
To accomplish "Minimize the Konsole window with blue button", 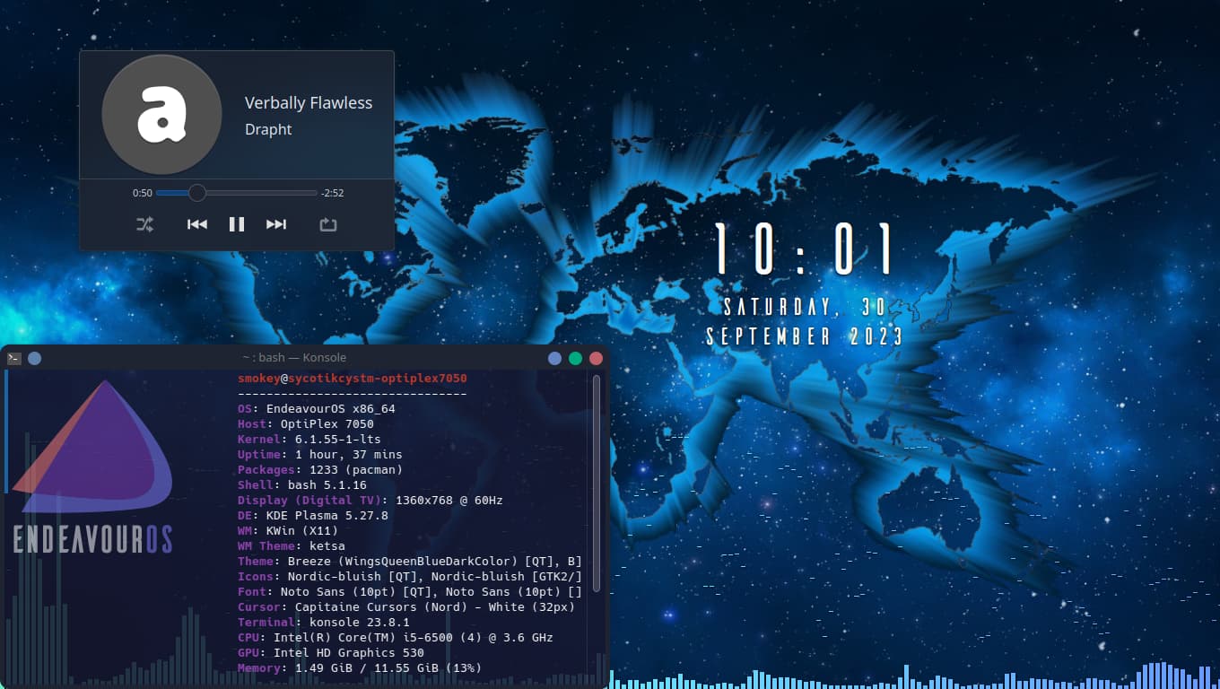I will 554,358.
